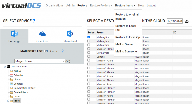
Task: Open the Organisations nav link
Action: 55,6
